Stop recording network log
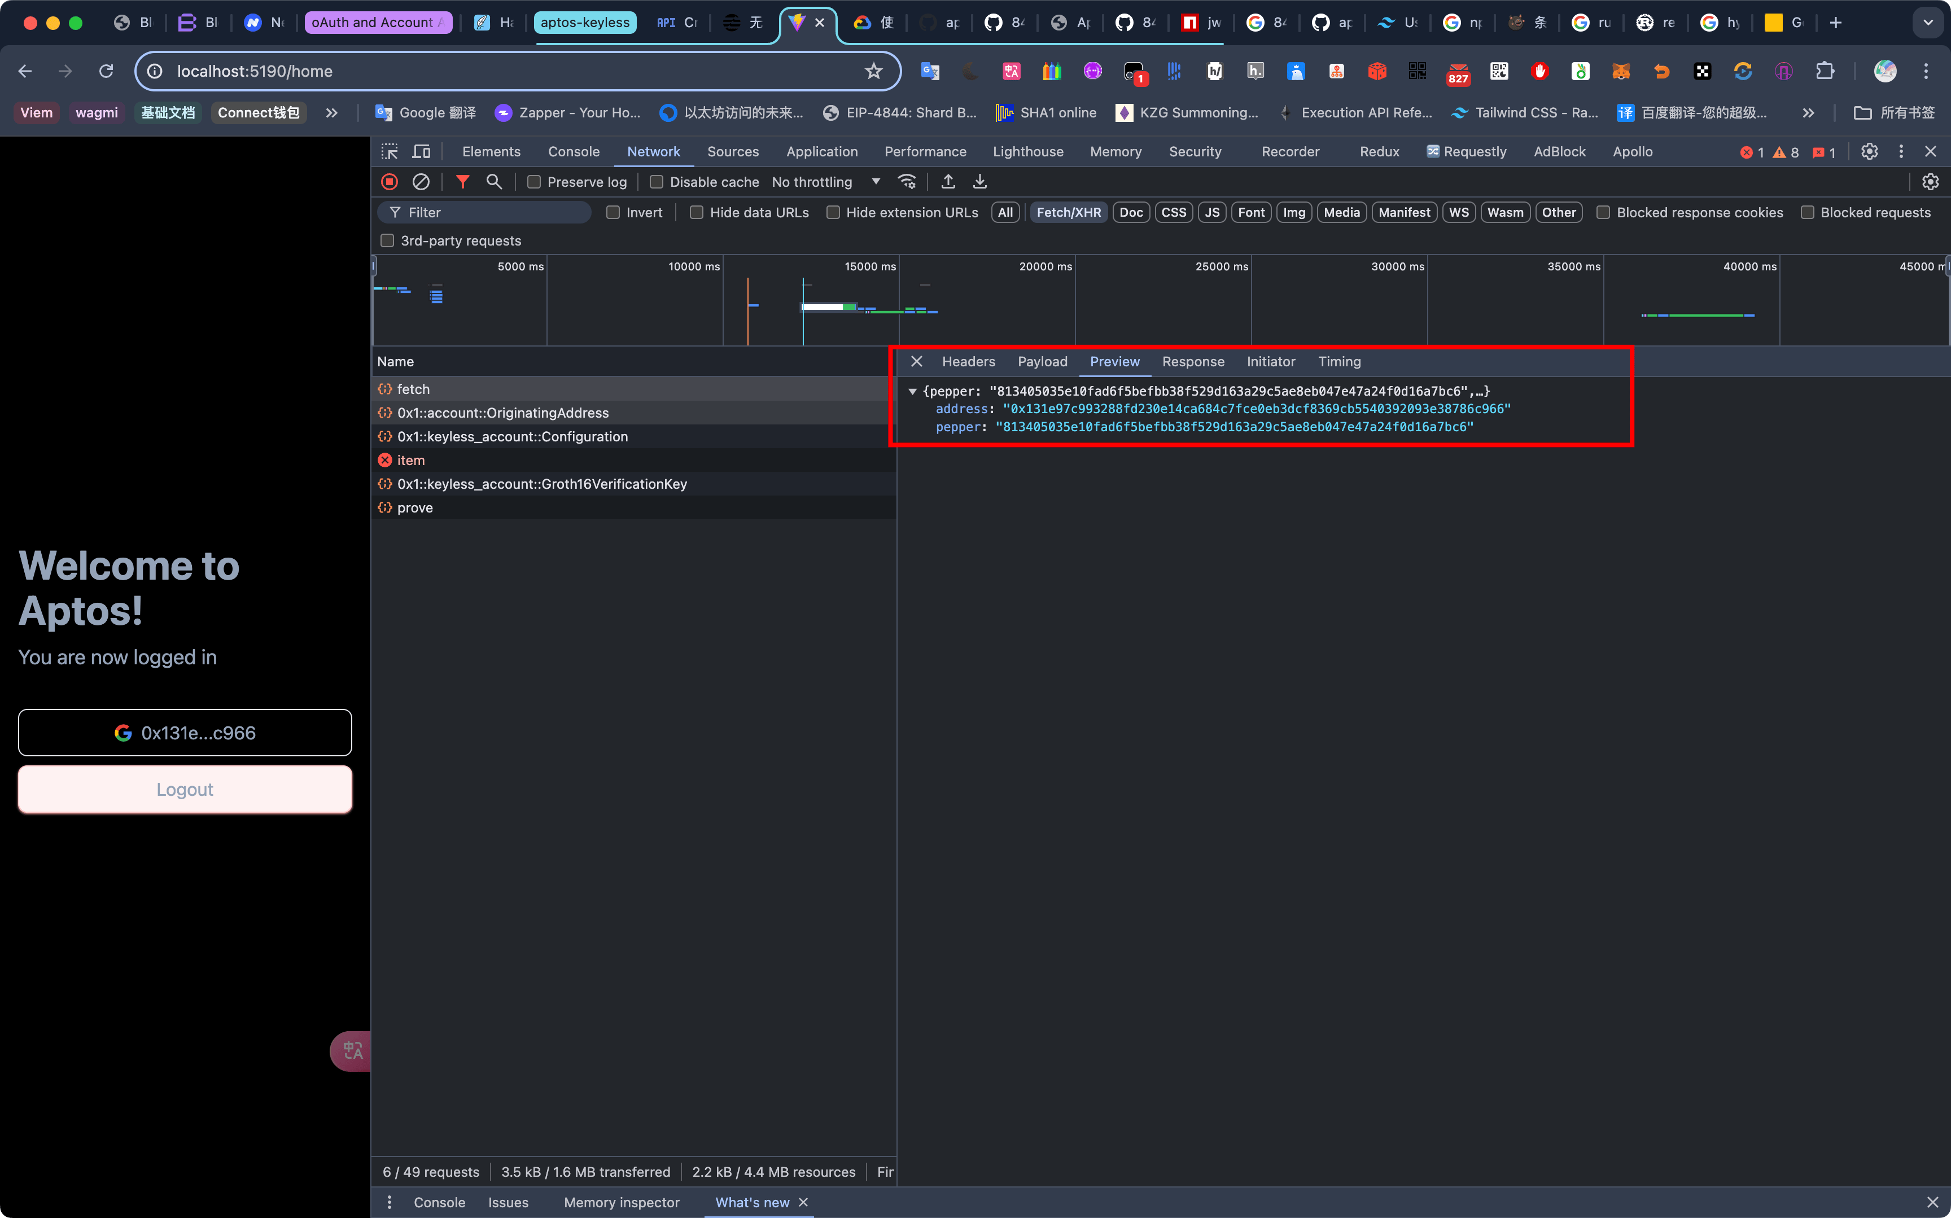Viewport: 1951px width, 1218px height. pyautogui.click(x=390, y=182)
